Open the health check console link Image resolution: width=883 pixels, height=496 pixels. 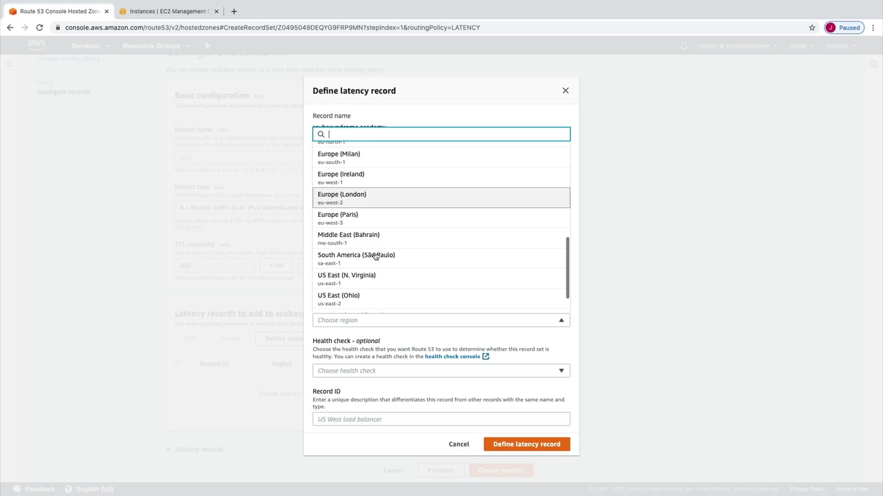point(457,356)
